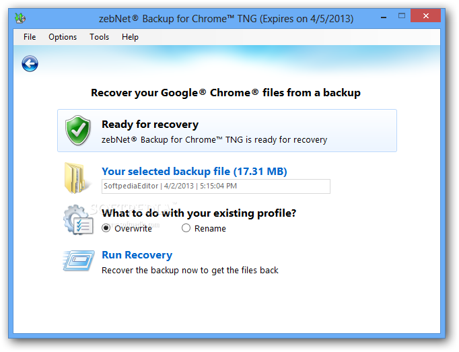Click Your selected backup file link
The image size is (459, 352).
pos(194,172)
